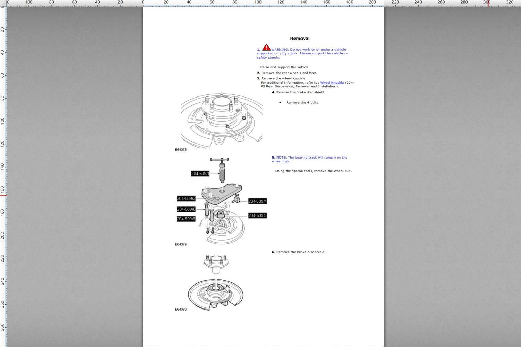
Task: Click the 'Remove the 4 bolts' bullet
Action: (x=303, y=103)
